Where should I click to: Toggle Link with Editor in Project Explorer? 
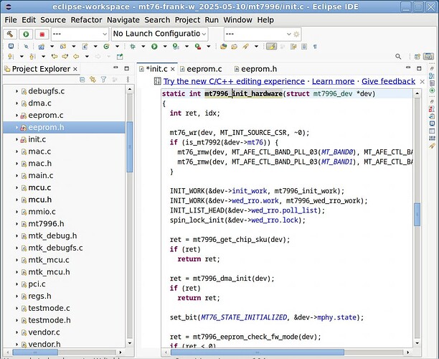[x=93, y=80]
